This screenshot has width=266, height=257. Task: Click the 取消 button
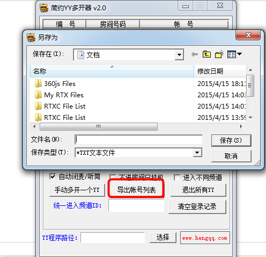(x=231, y=156)
